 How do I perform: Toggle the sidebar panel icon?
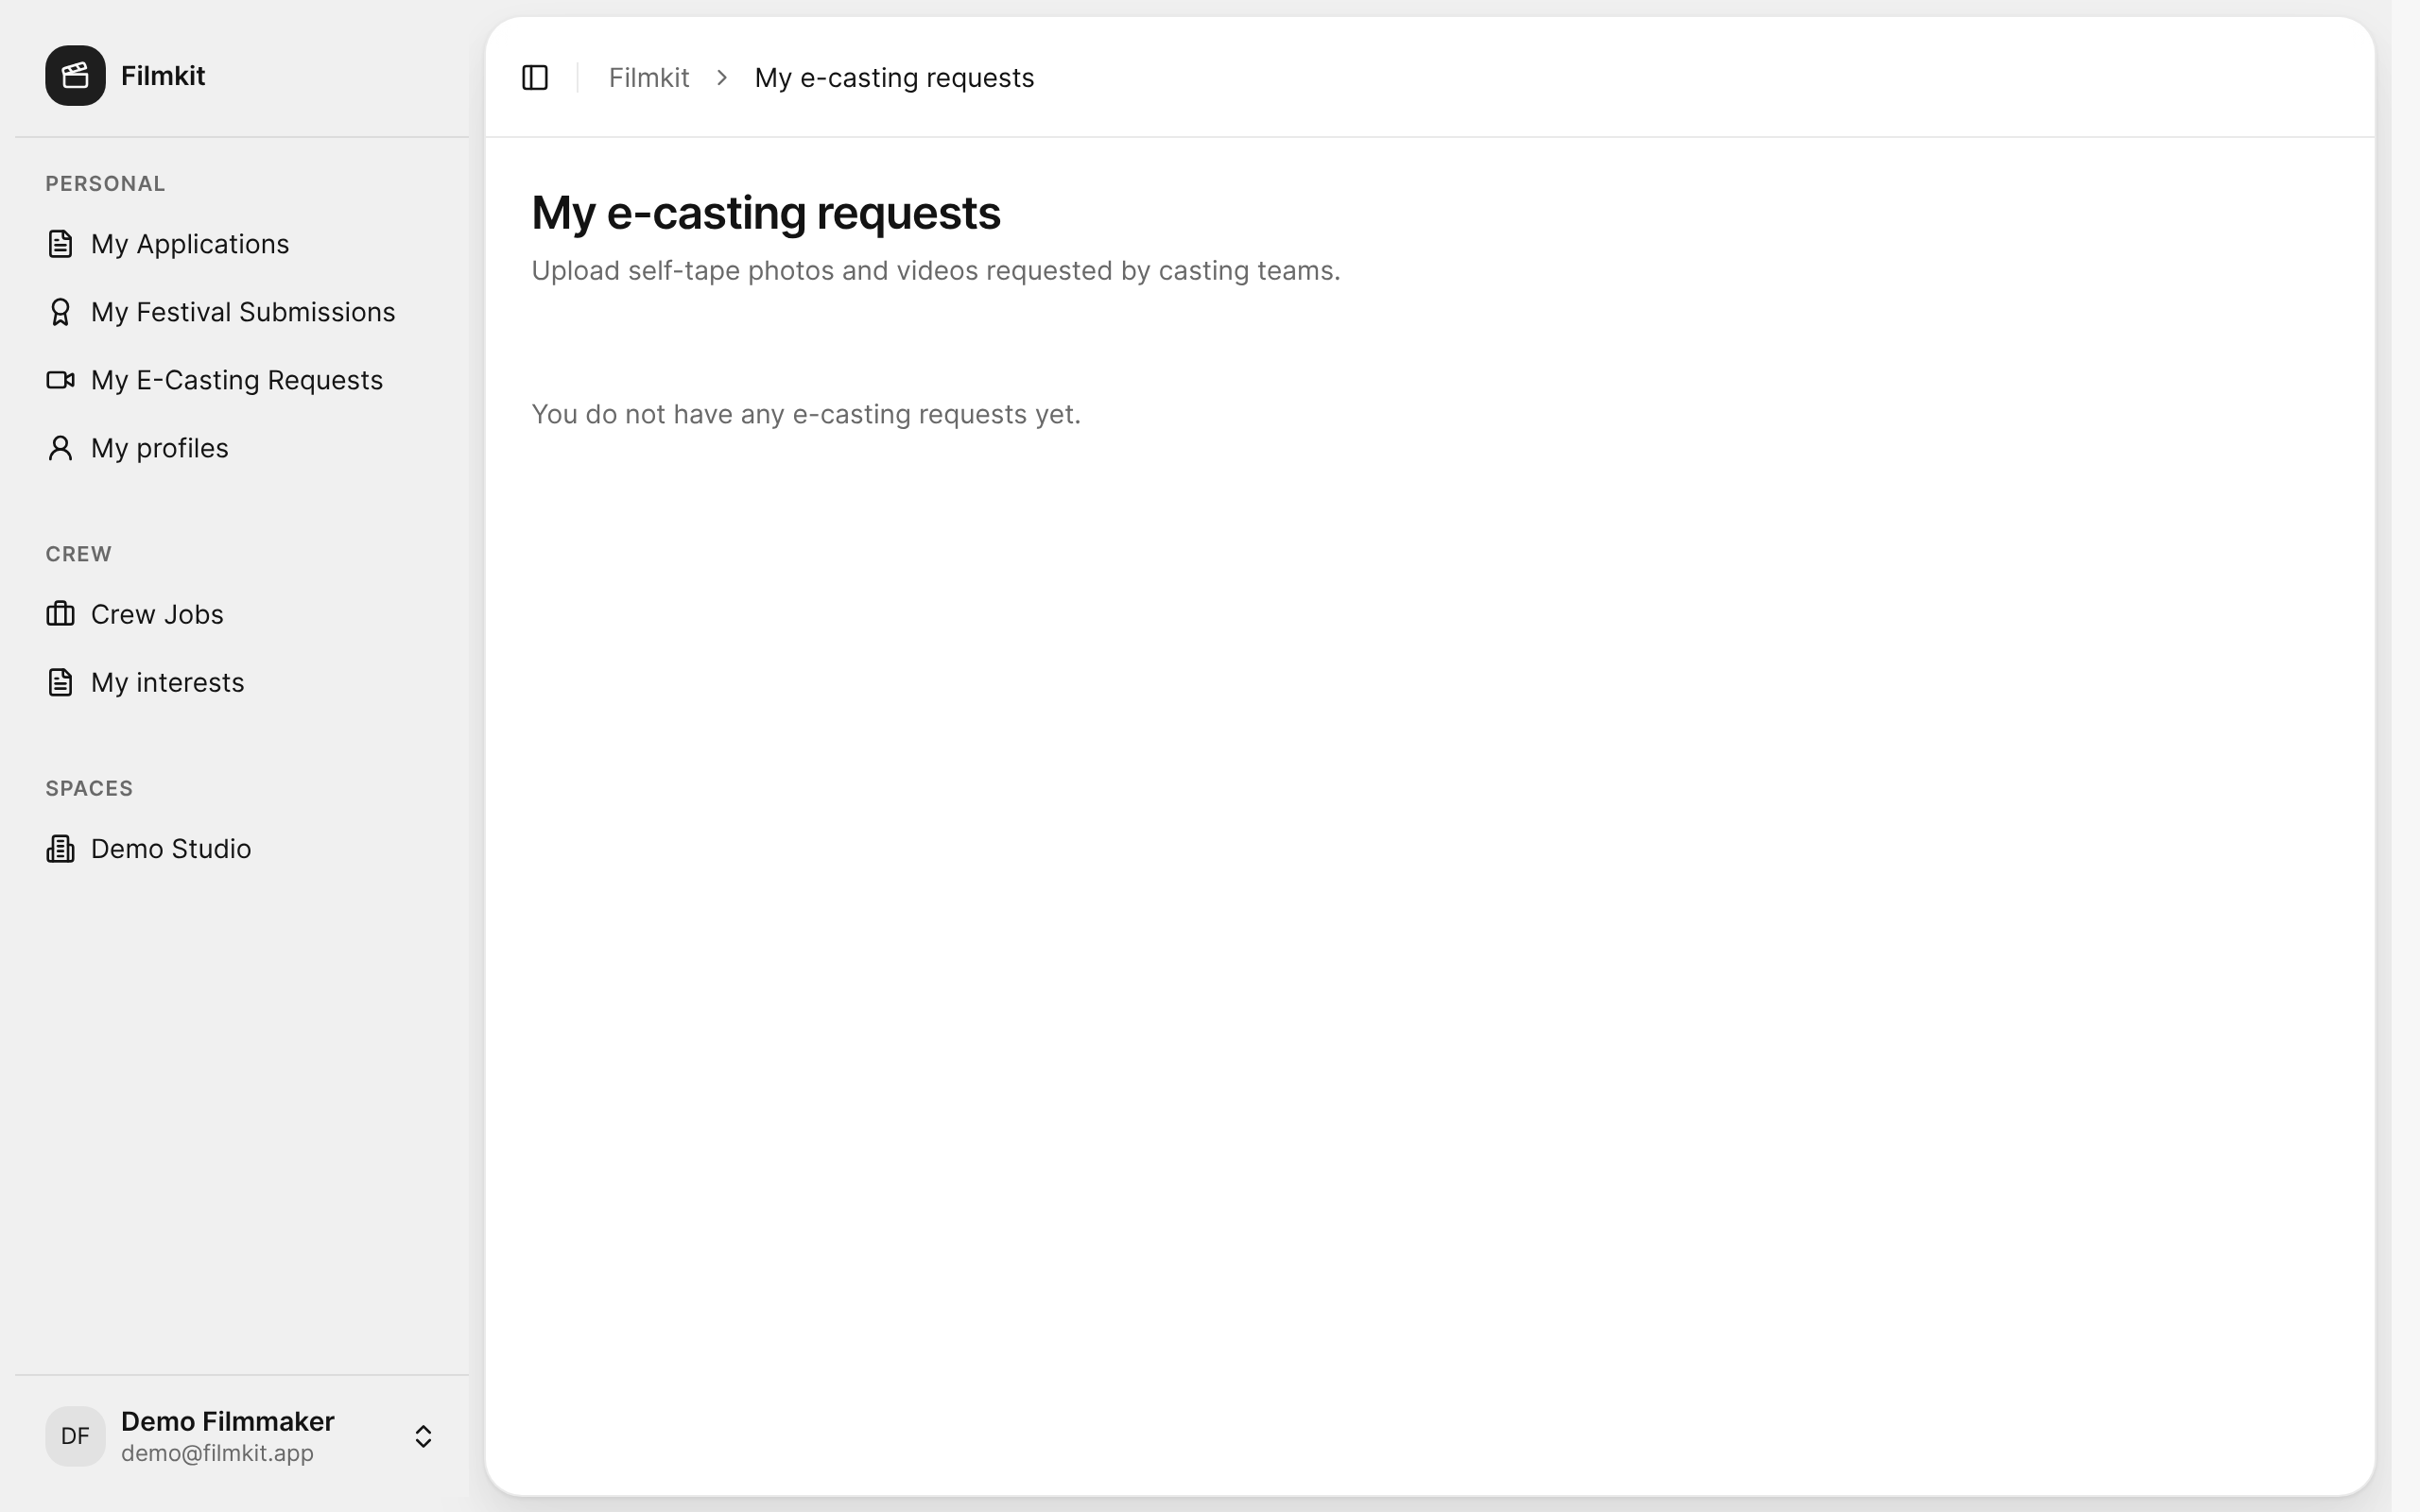(x=535, y=77)
